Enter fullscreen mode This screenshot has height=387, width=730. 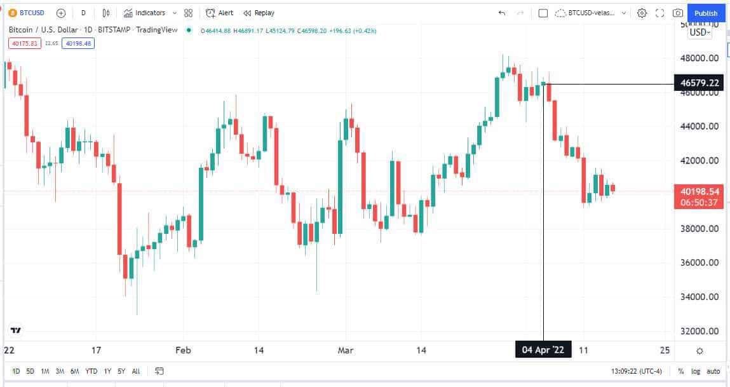659,13
